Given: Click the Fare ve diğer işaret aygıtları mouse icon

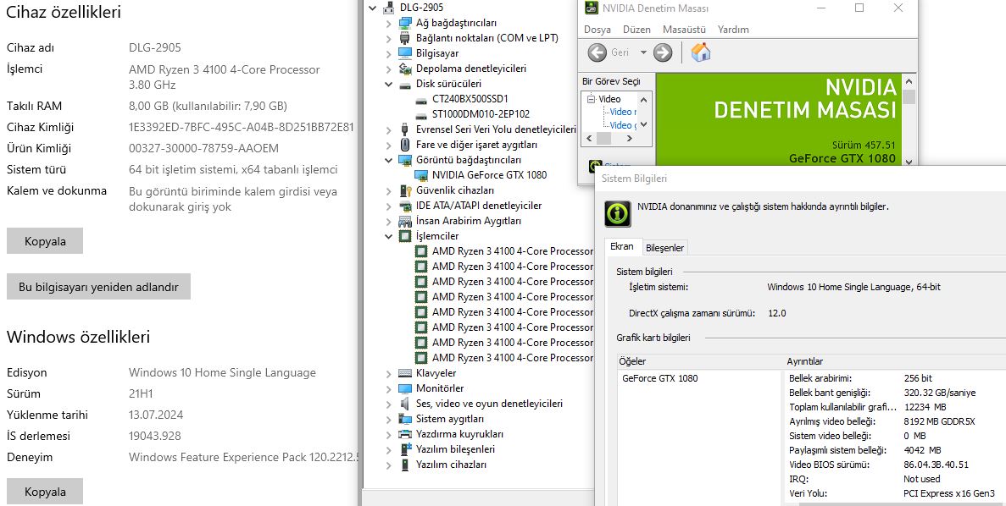Looking at the screenshot, I should click(x=405, y=145).
